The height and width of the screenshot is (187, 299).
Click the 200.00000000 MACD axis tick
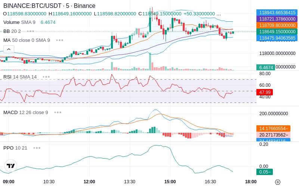point(274,114)
